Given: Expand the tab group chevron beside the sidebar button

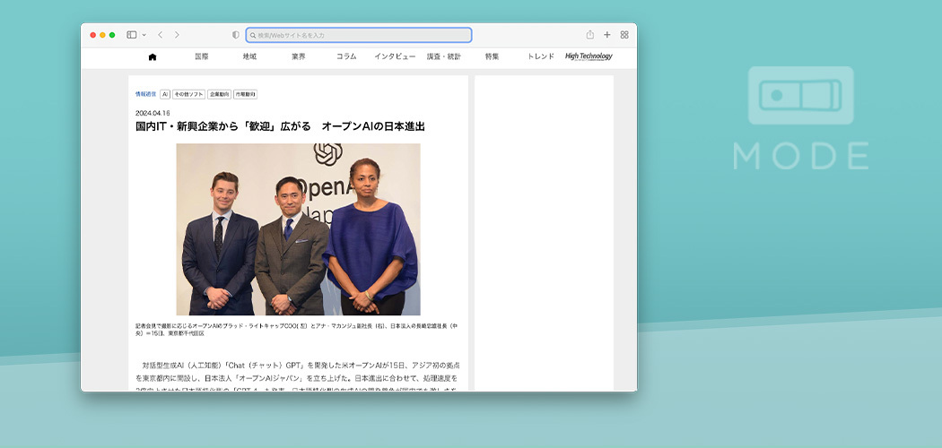Looking at the screenshot, I should (144, 35).
